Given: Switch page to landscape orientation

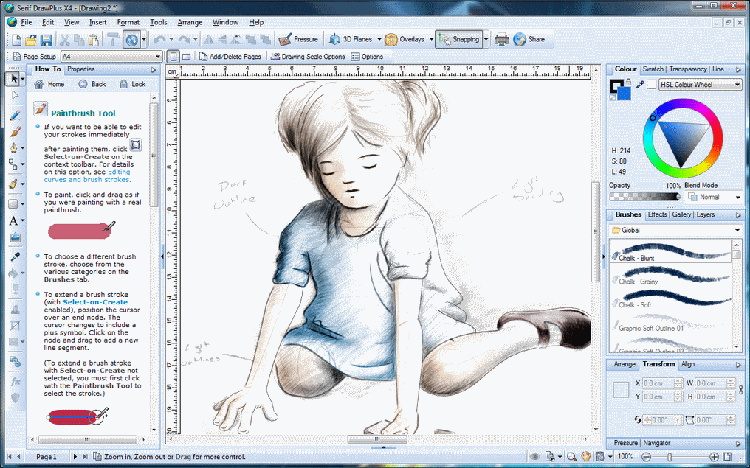Looking at the screenshot, I should coord(187,56).
